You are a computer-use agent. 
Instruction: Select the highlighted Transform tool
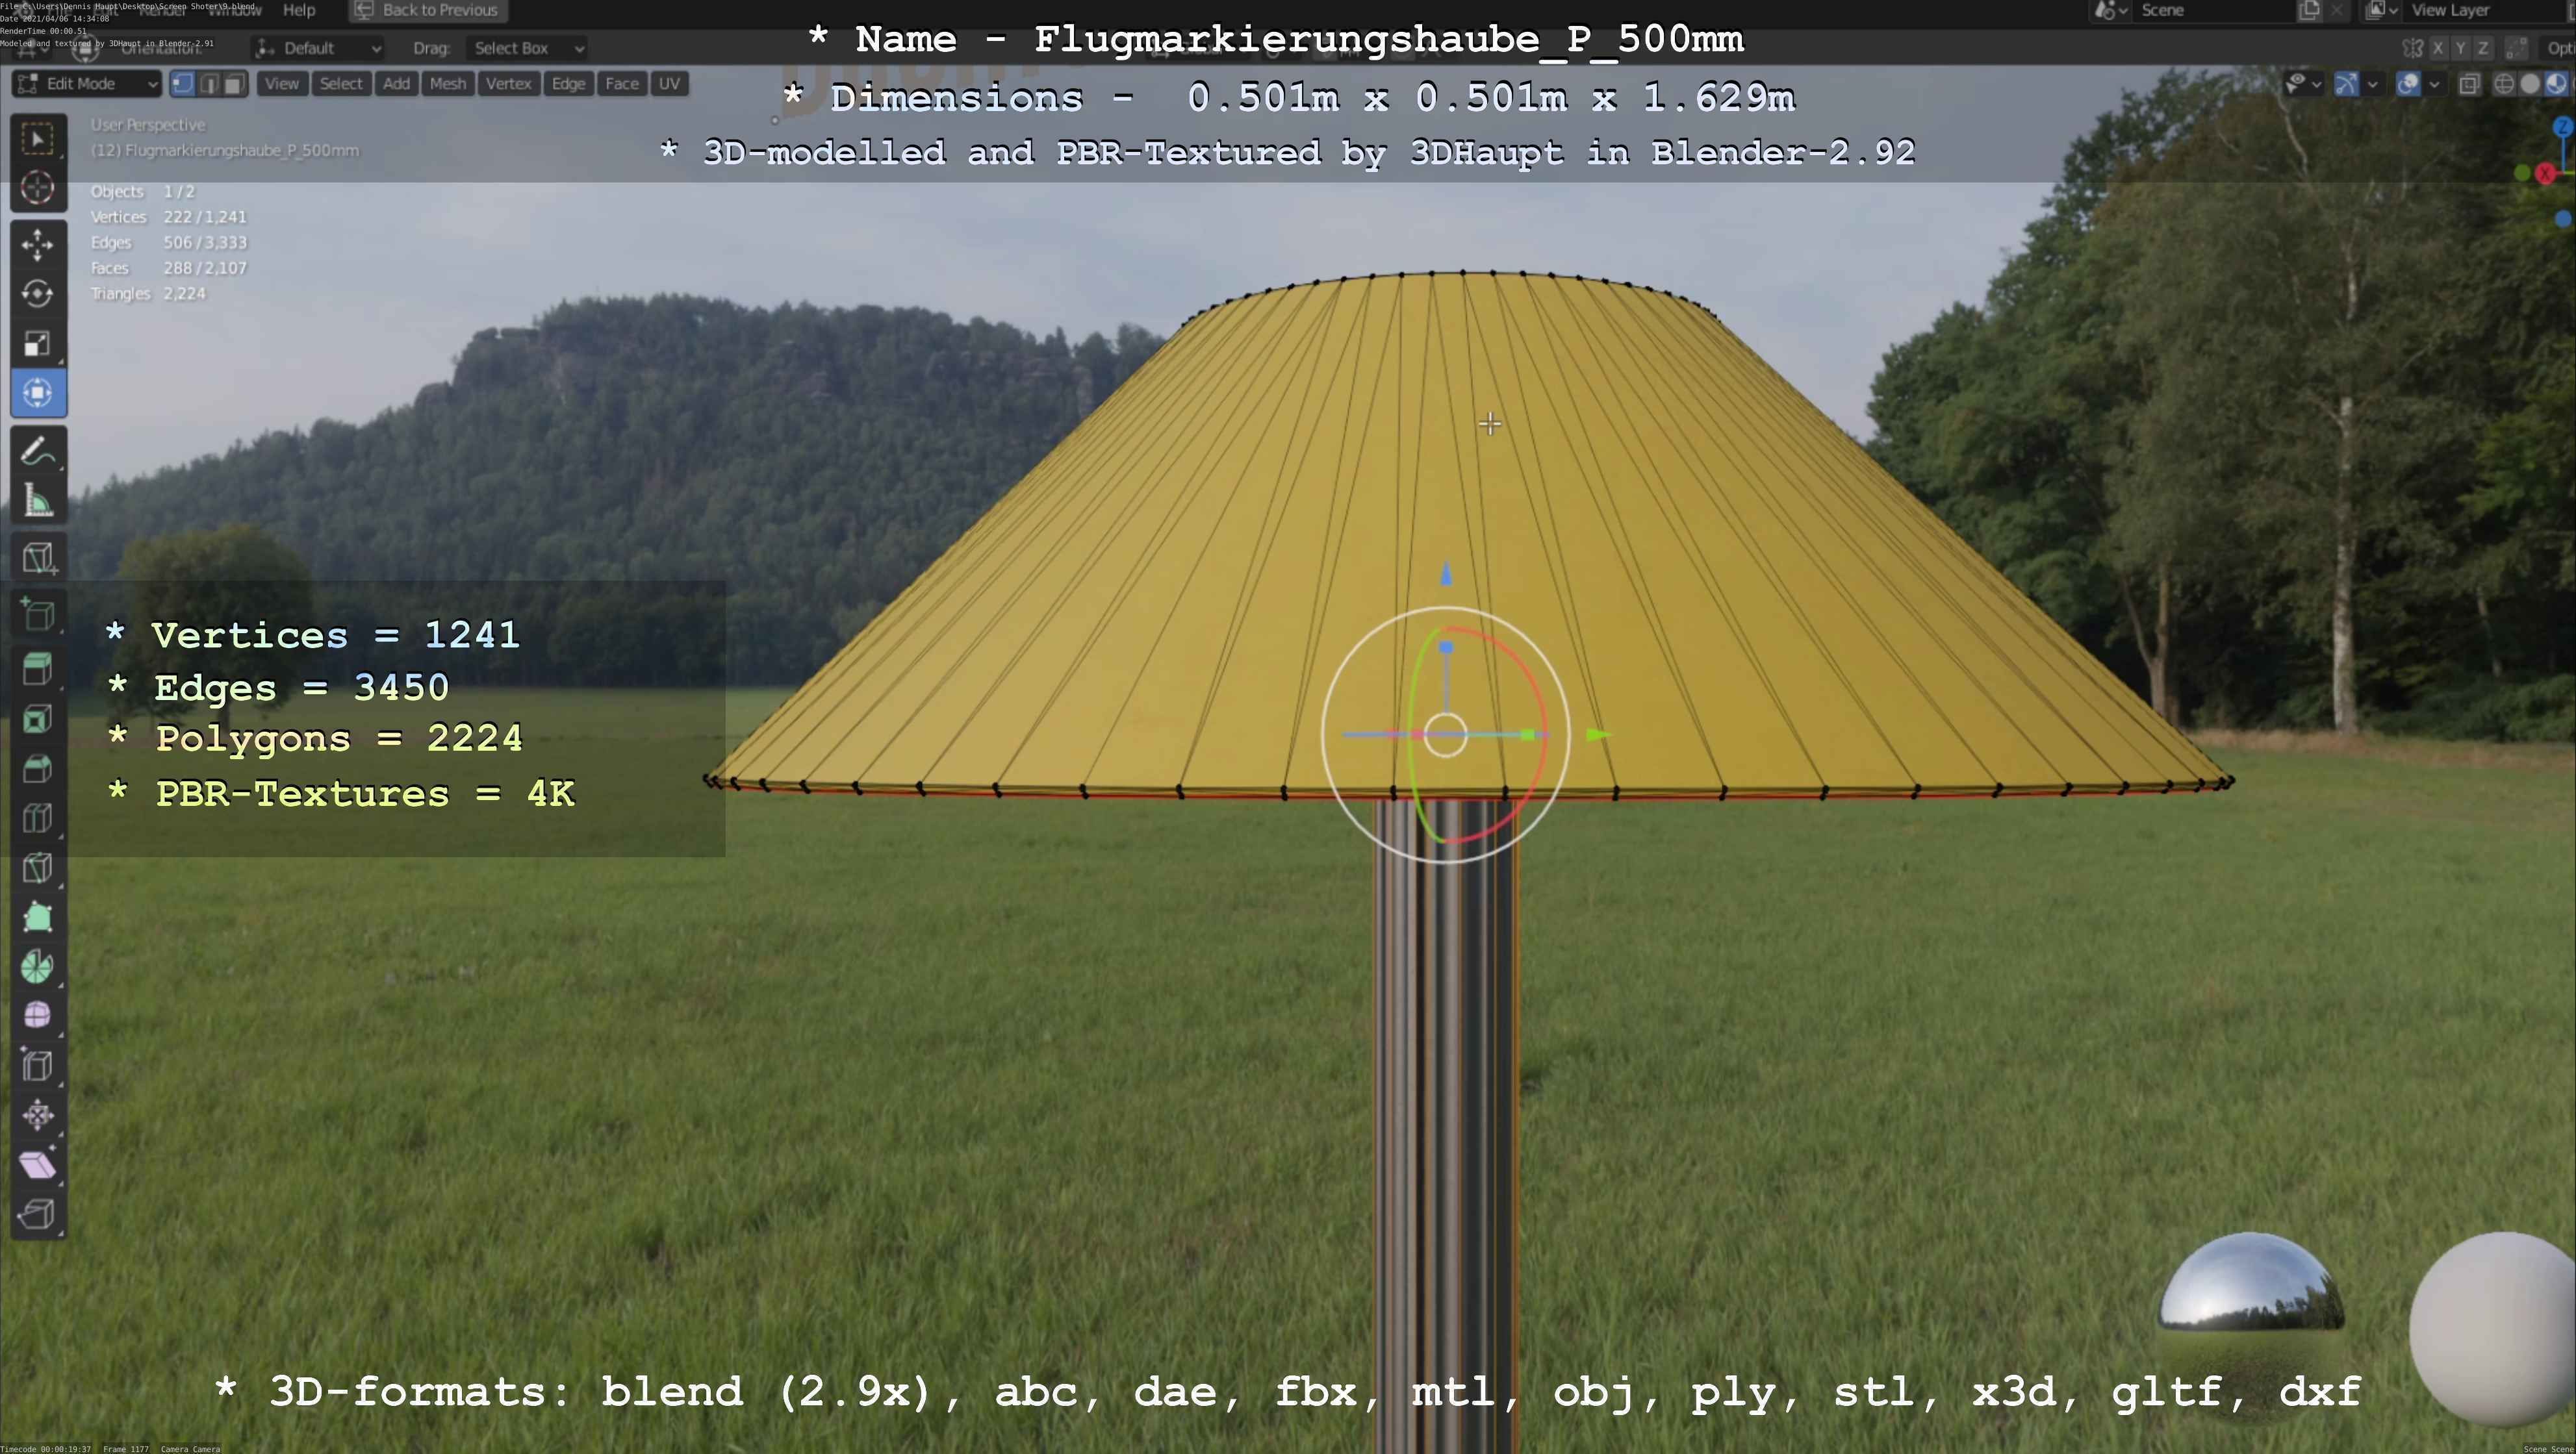38,393
